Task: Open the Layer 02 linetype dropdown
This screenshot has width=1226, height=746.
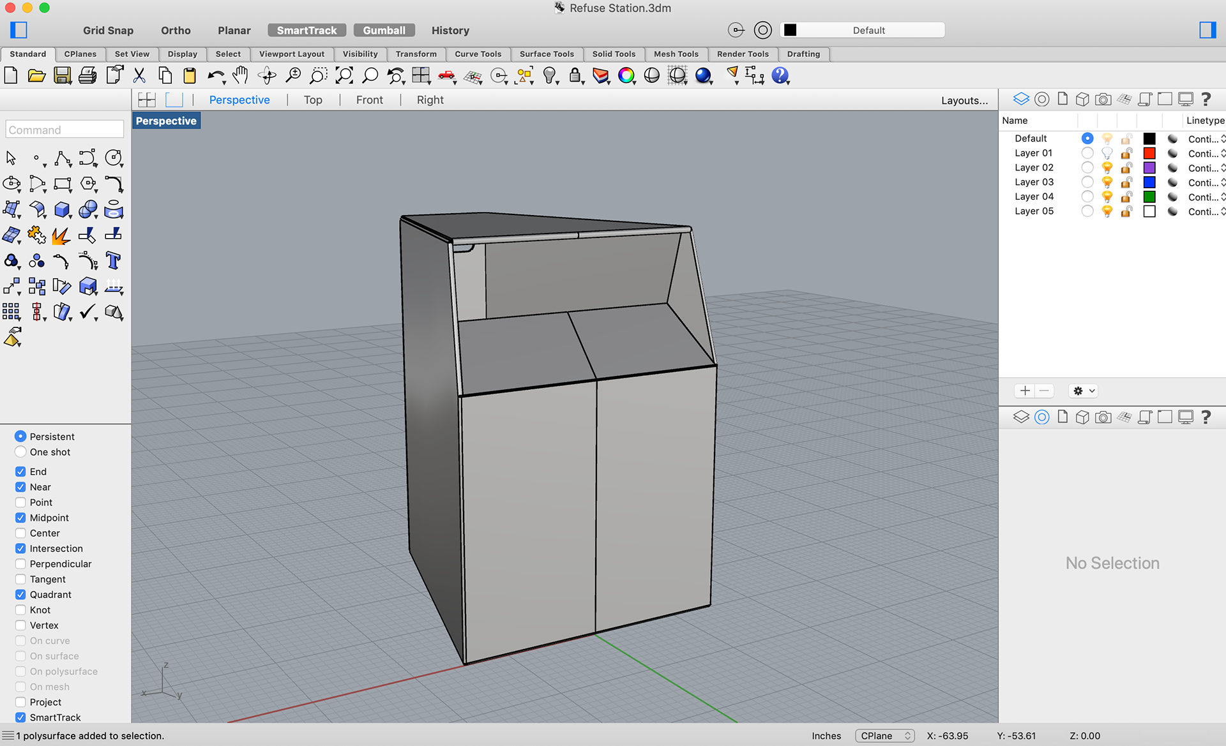Action: click(x=1206, y=168)
